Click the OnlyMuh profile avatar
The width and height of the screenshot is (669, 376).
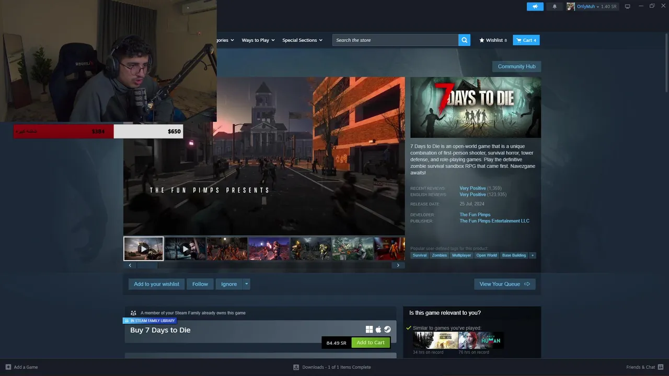tap(571, 6)
